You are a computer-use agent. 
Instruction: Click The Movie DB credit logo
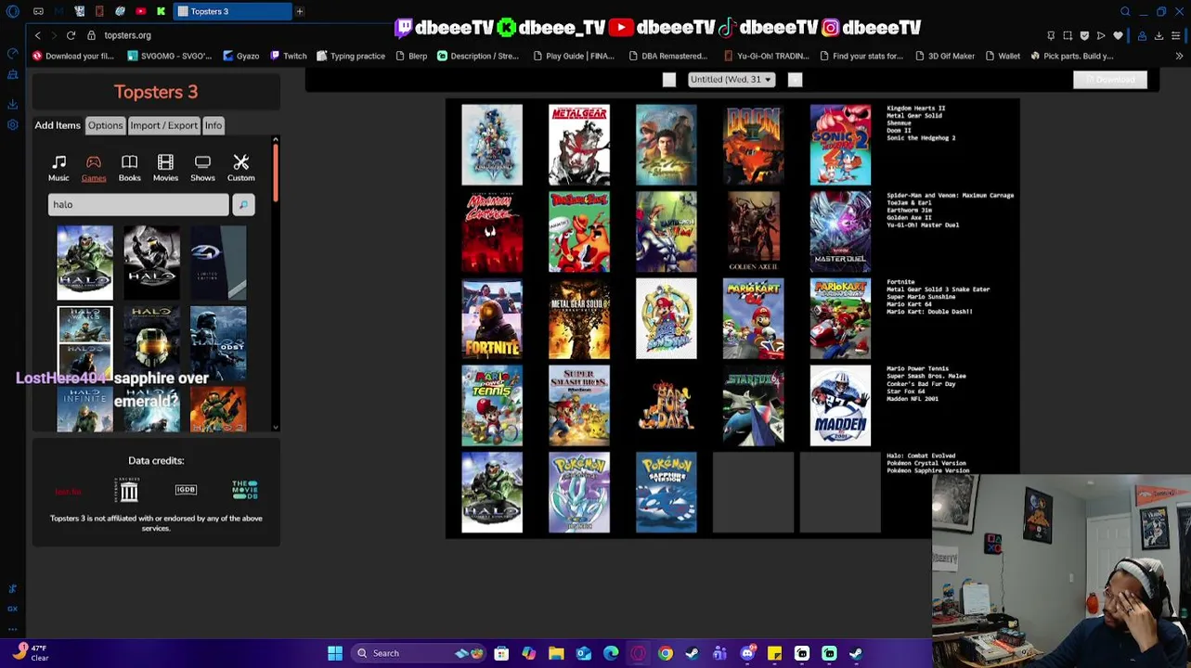click(x=245, y=490)
